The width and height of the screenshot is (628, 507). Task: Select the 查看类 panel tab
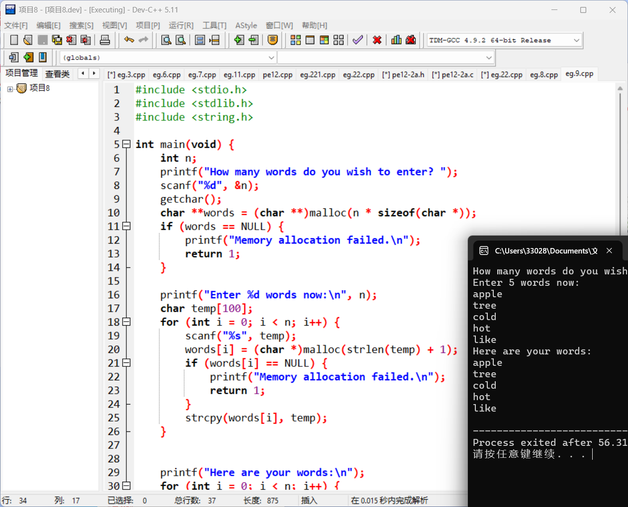tap(57, 74)
